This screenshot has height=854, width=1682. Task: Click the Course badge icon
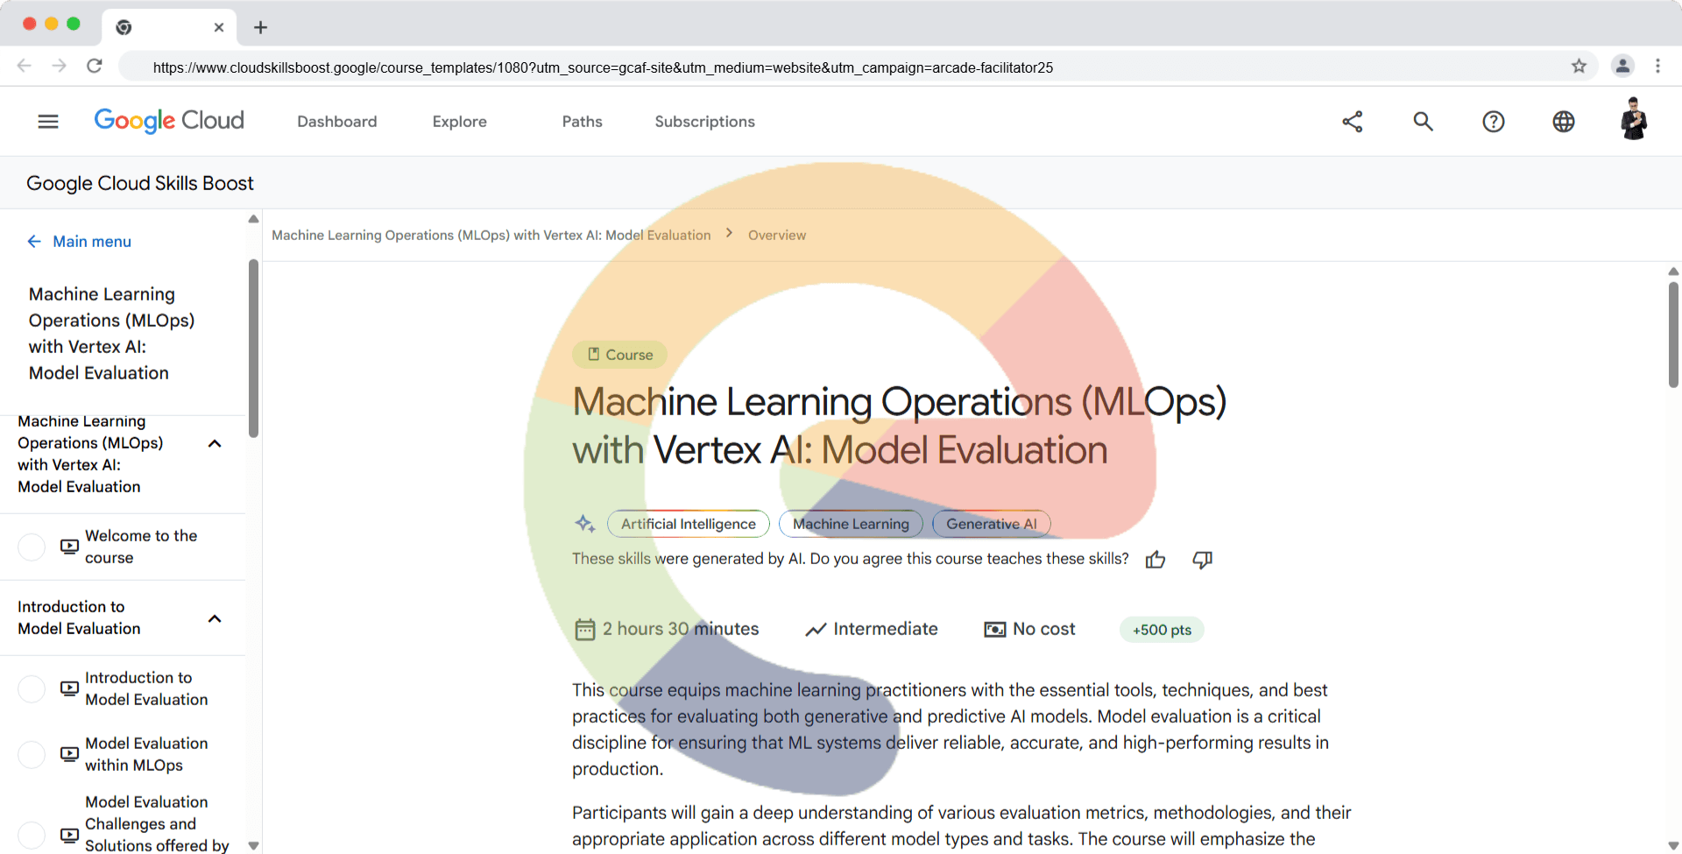(x=594, y=355)
